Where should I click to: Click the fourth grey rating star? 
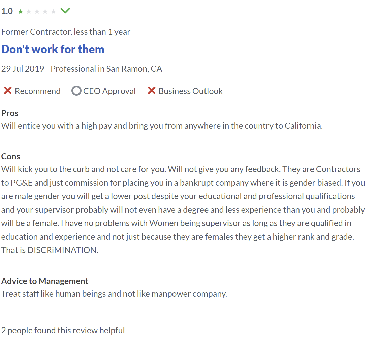point(45,11)
